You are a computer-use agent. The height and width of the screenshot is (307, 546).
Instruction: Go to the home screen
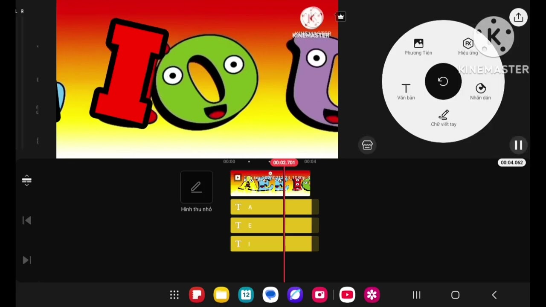click(x=455, y=295)
